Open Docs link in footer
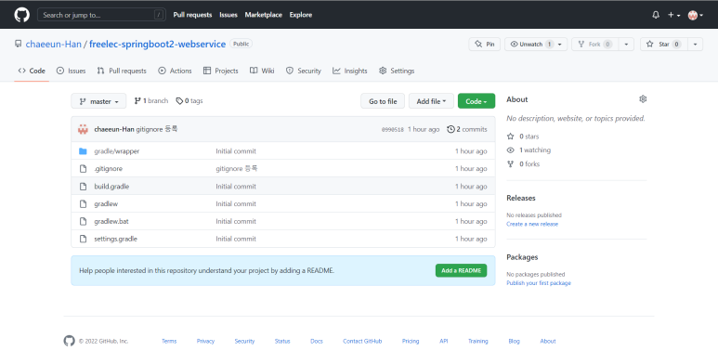The width and height of the screenshot is (718, 351). click(317, 341)
